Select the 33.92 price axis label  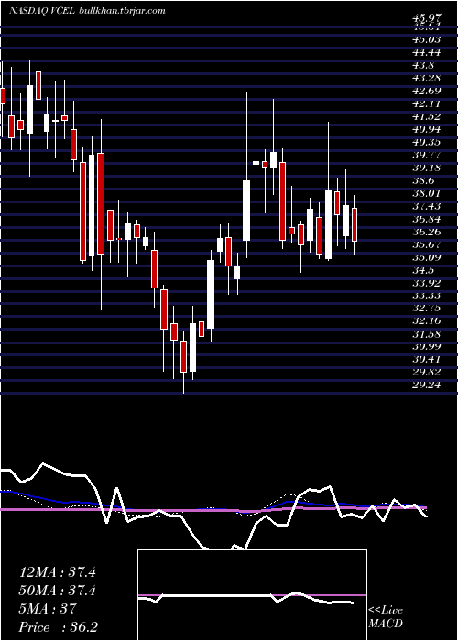pos(427,283)
